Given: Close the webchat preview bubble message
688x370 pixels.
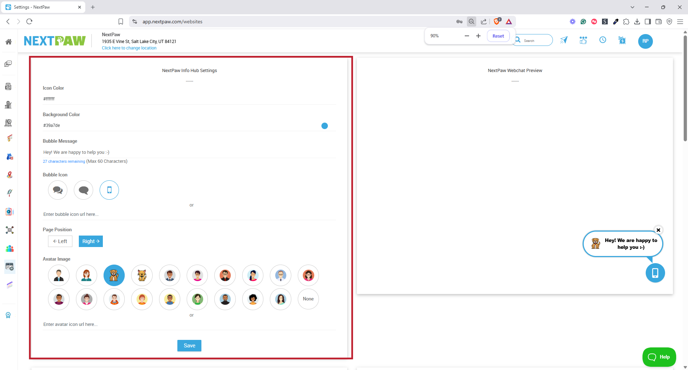Looking at the screenshot, I should 658,230.
